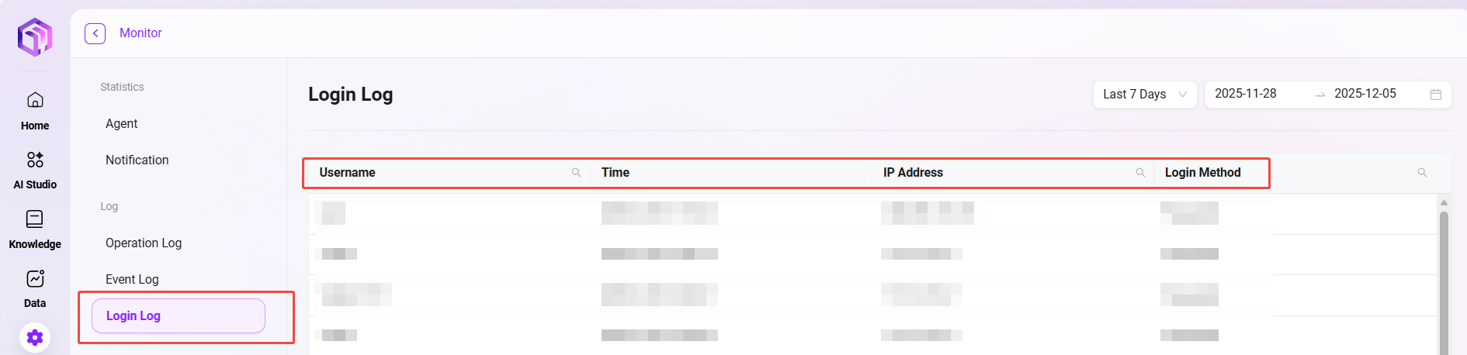This screenshot has width=1467, height=355.
Task: Open the Home page from sidebar
Action: click(35, 110)
